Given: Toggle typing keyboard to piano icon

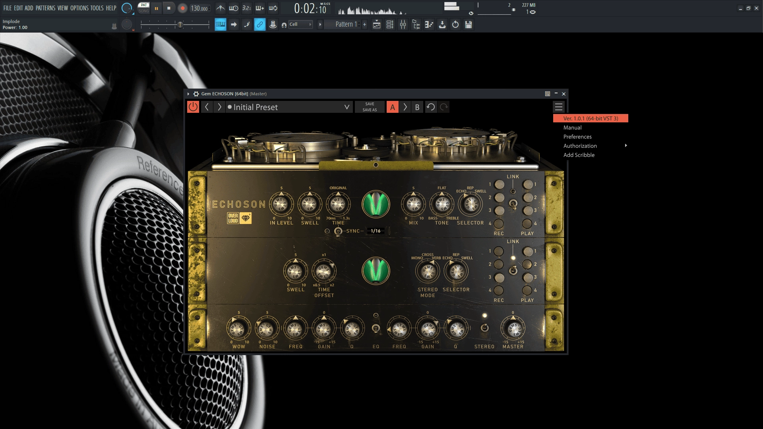Looking at the screenshot, I should pyautogui.click(x=221, y=25).
